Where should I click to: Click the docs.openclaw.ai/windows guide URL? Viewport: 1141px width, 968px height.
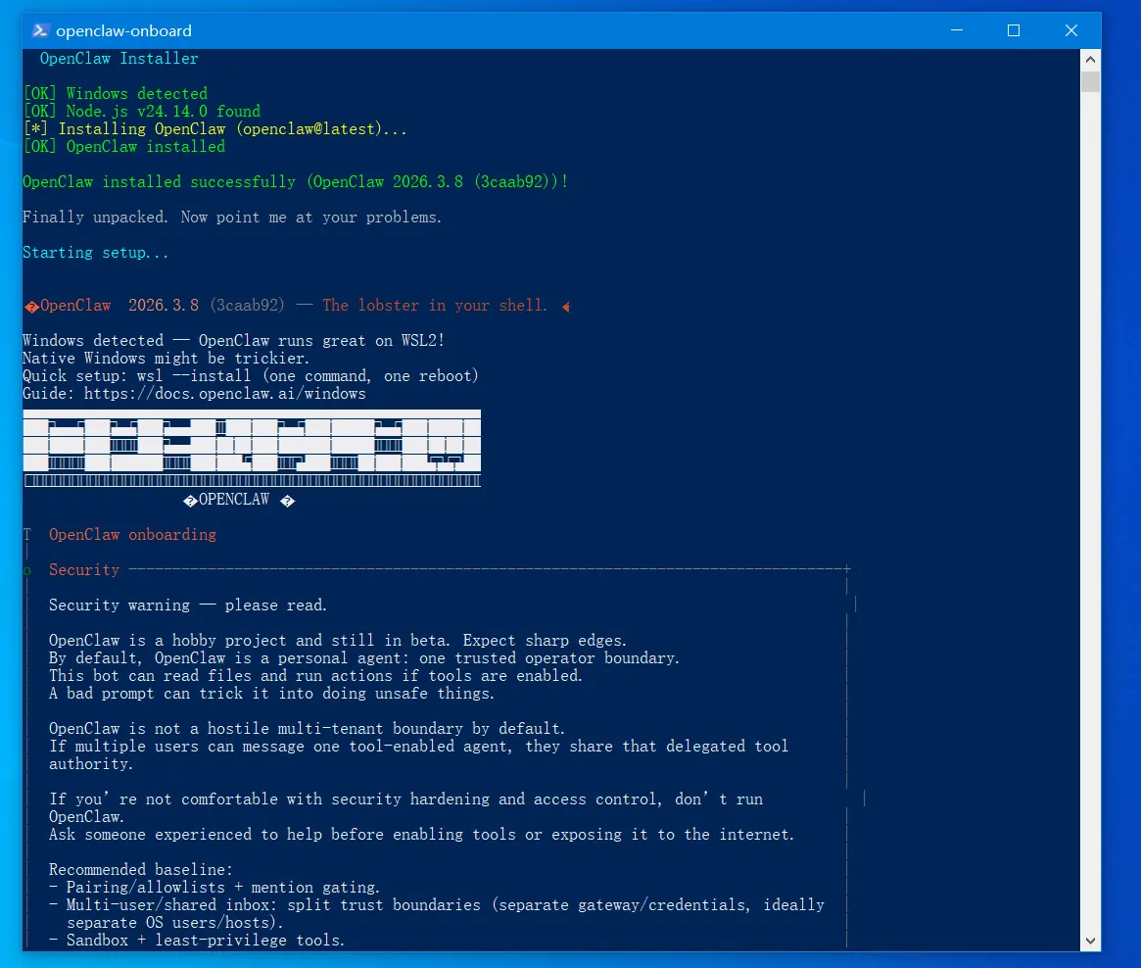[x=225, y=394]
